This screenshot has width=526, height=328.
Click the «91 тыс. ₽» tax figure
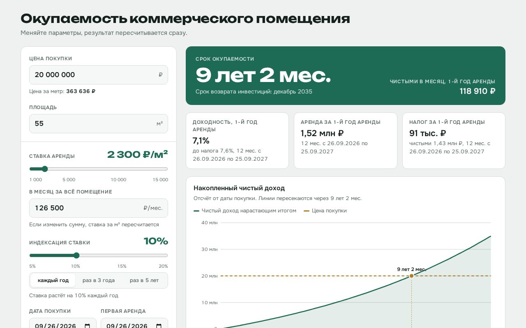click(428, 133)
